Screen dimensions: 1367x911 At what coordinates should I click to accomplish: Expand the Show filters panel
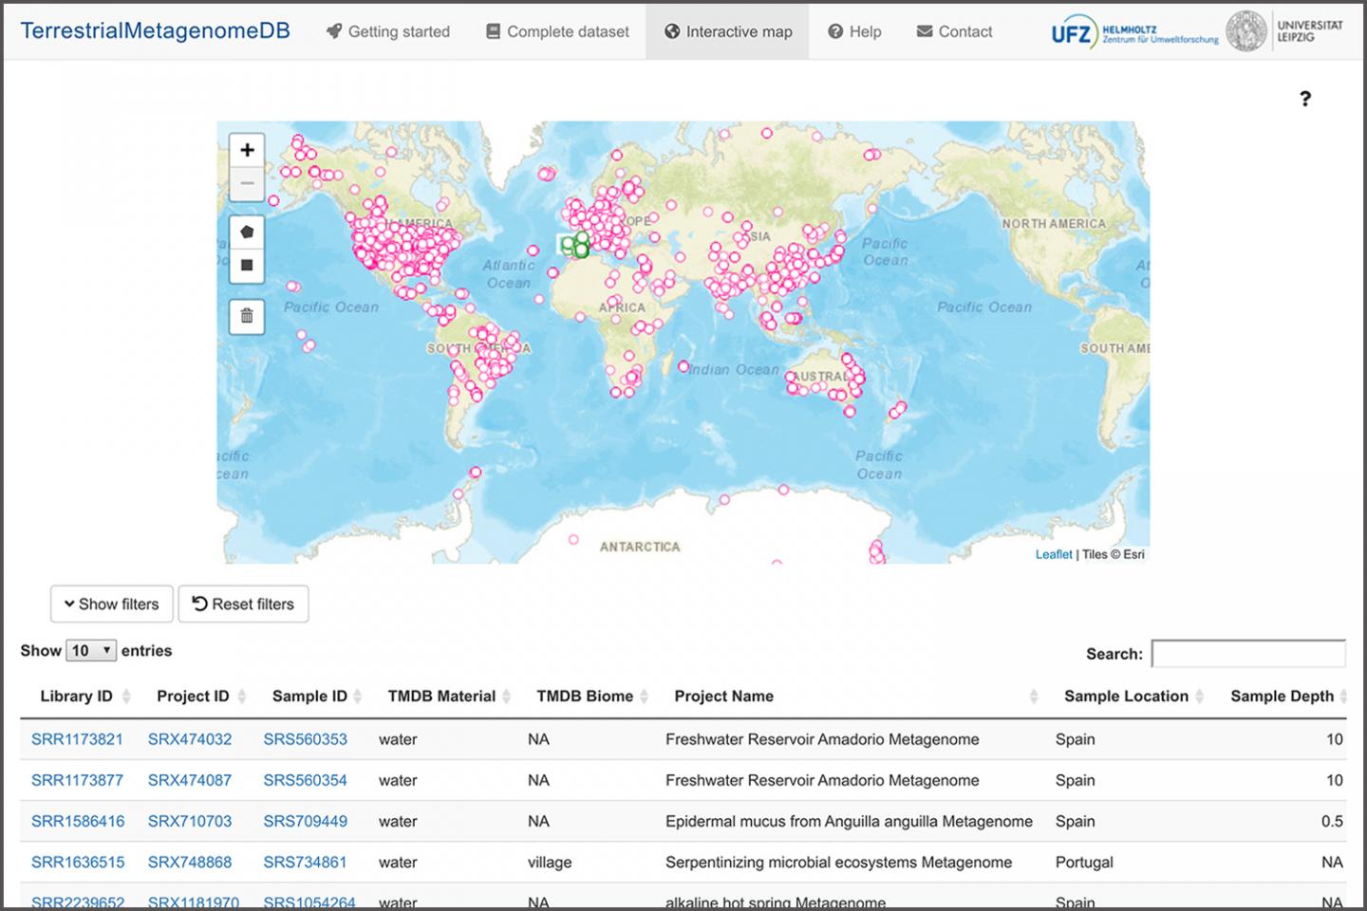pyautogui.click(x=111, y=604)
